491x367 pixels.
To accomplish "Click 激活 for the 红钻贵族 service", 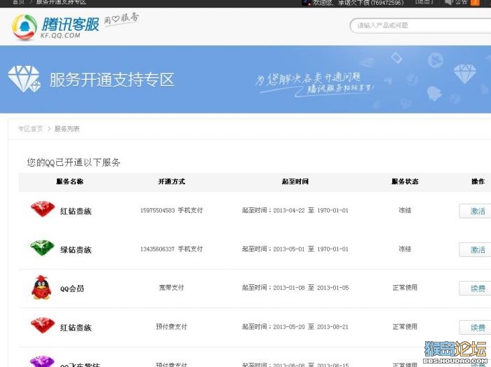I will [x=476, y=211].
